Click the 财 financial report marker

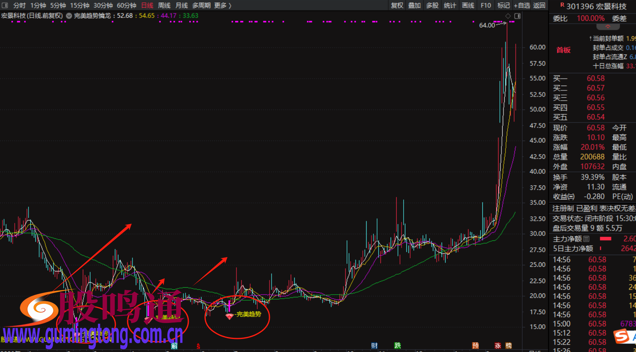coord(374,345)
